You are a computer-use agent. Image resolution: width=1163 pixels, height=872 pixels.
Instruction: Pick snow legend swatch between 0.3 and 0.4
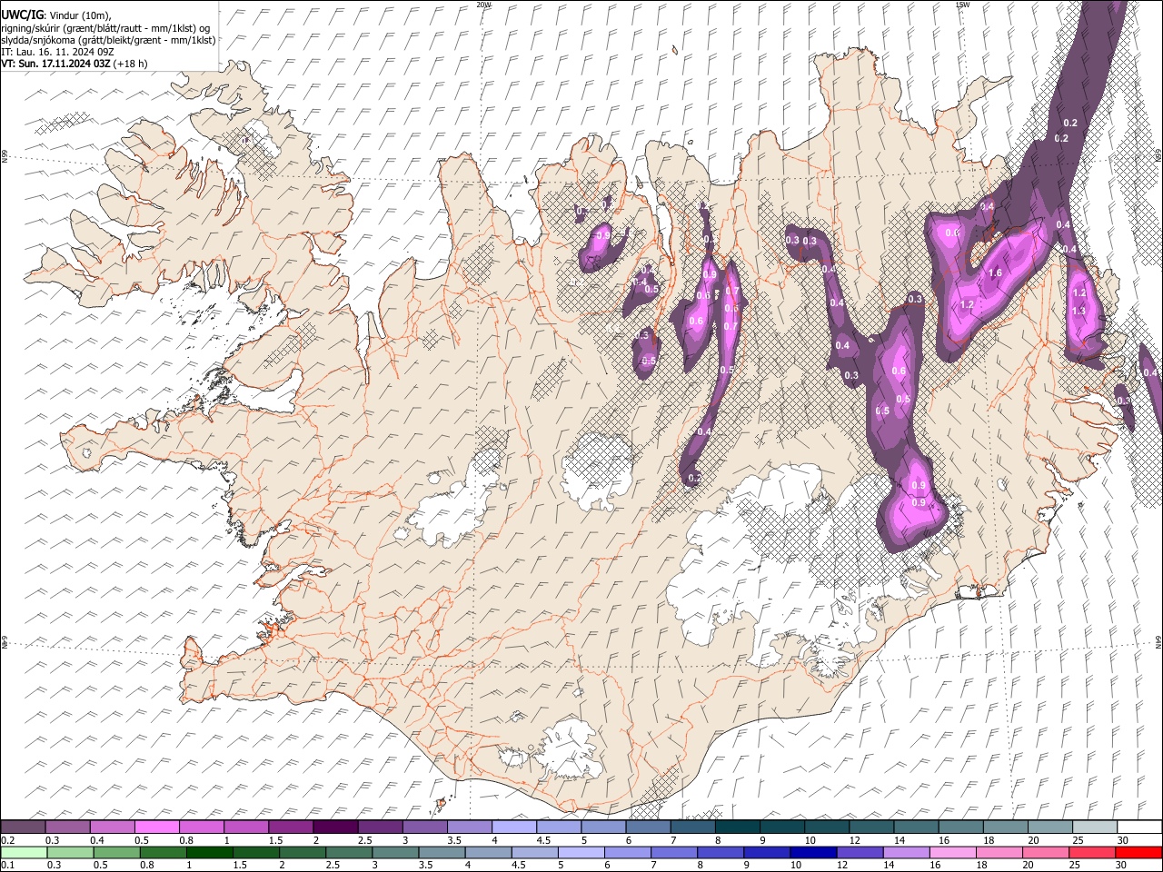coord(67,827)
